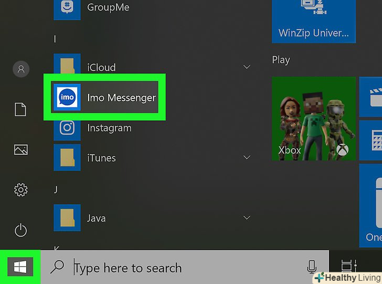The height and width of the screenshot is (284, 382).
Task: Open Documents icon in Start sidebar
Action: pyautogui.click(x=20, y=110)
